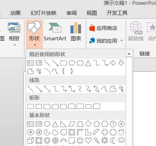Select cross shape in 基本形状
Viewport: 156px width, 146px height.
point(105,132)
